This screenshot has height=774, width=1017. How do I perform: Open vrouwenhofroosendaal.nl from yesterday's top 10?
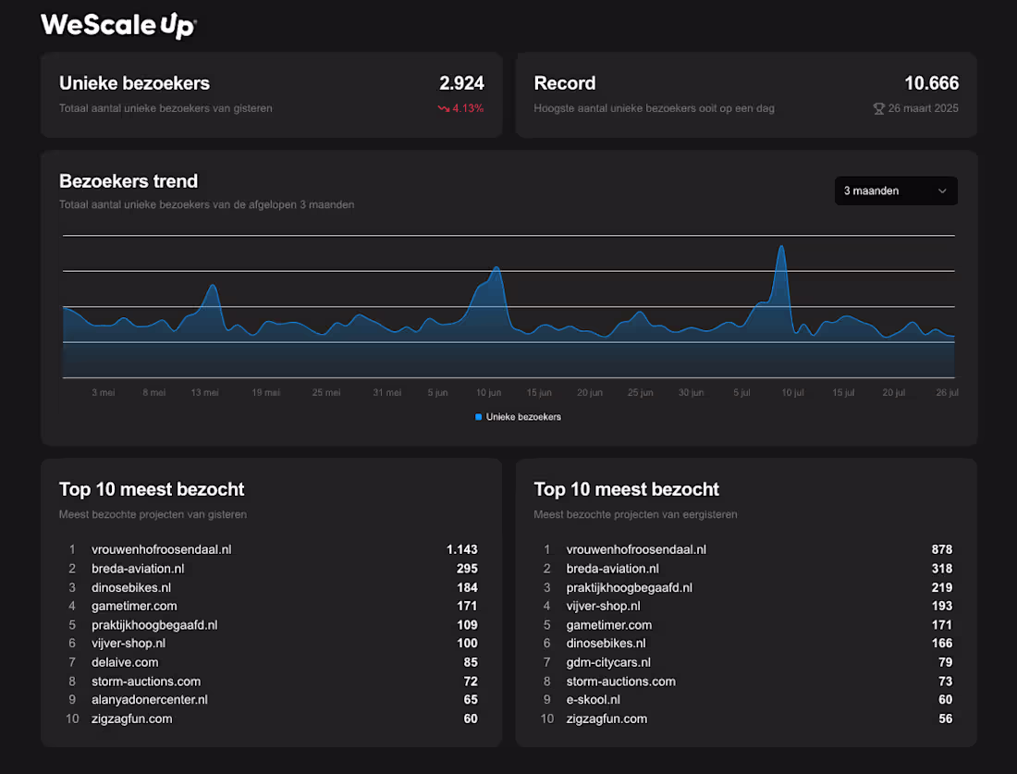161,549
